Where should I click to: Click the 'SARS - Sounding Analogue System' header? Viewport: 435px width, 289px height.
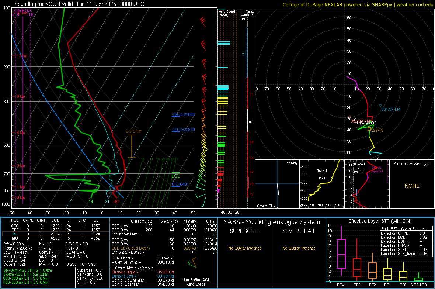click(272, 222)
